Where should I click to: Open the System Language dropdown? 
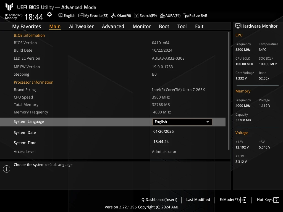click(x=182, y=122)
